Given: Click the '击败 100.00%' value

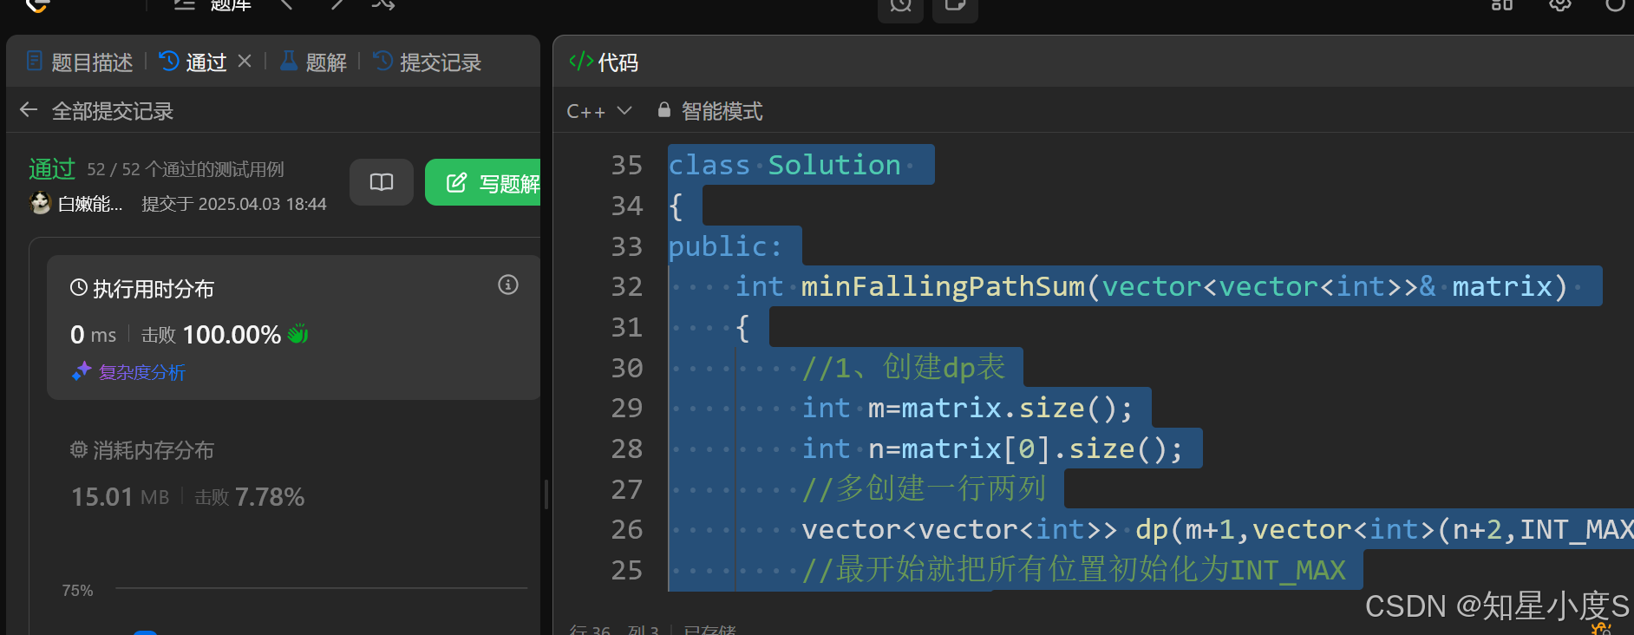Looking at the screenshot, I should 211,334.
